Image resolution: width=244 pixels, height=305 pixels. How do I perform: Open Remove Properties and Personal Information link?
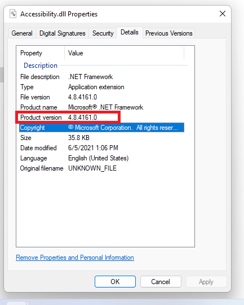[x=75, y=258]
